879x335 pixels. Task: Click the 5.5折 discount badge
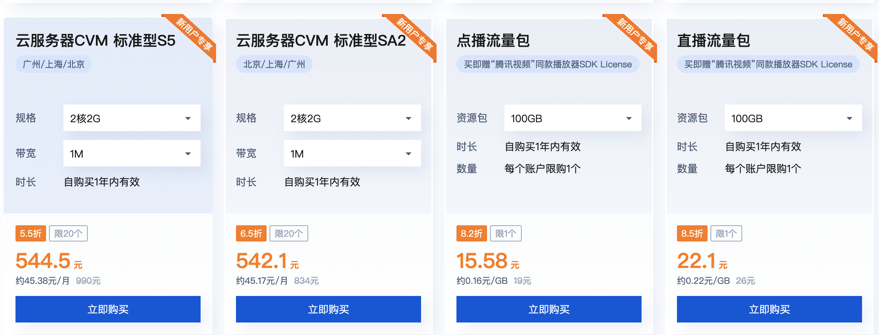click(31, 233)
